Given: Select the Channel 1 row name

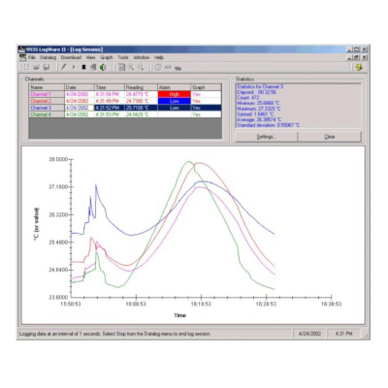Looking at the screenshot, I should (41, 94).
